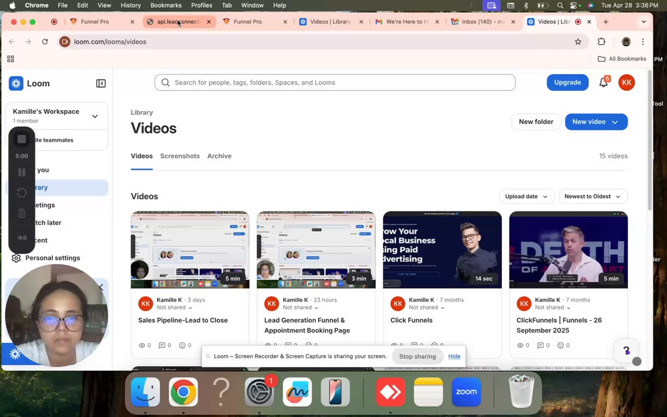
Task: Close the Videos | Library tab next to Funnel Pro
Action: coord(361,21)
